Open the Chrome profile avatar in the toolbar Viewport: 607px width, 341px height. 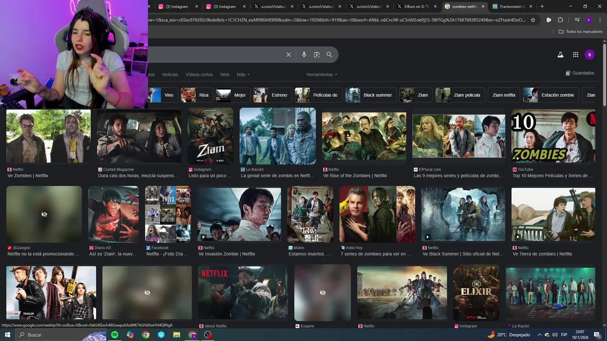click(589, 20)
